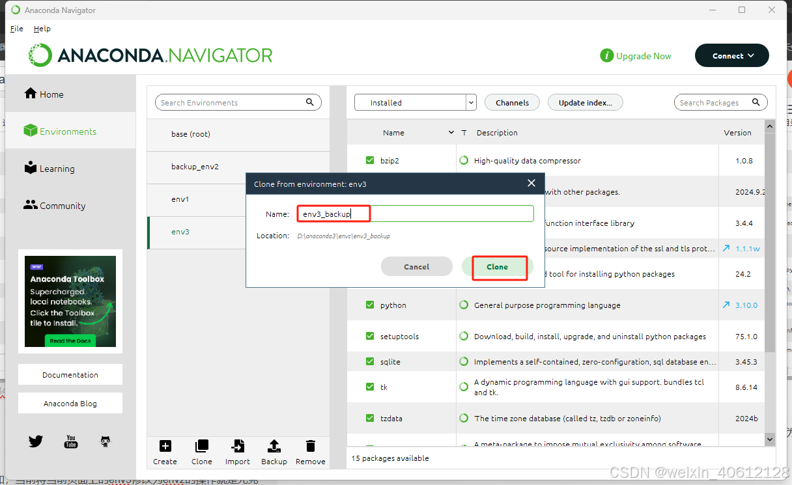Click the python version upgrade arrow
The image size is (792, 485).
pyautogui.click(x=726, y=305)
